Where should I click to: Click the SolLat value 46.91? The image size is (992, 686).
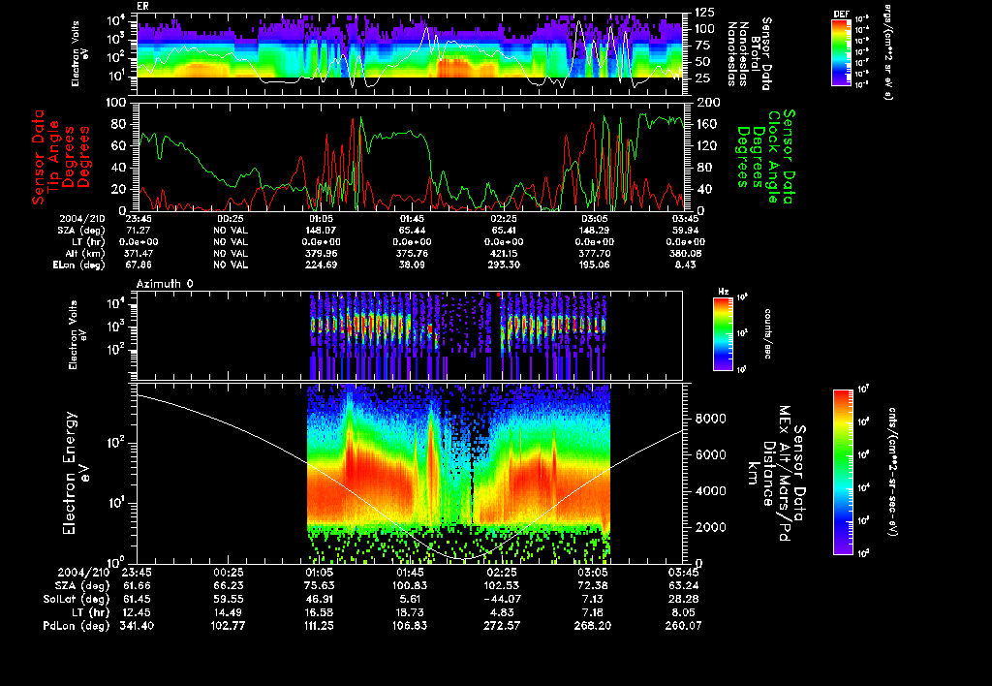coord(319,599)
